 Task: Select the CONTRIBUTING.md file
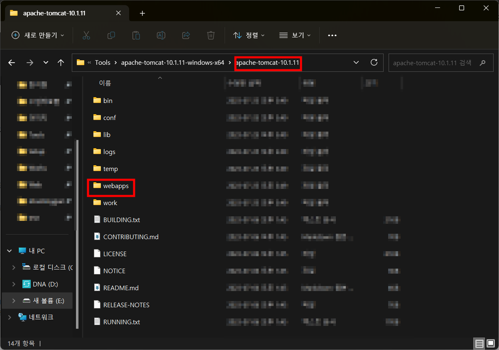pos(126,237)
